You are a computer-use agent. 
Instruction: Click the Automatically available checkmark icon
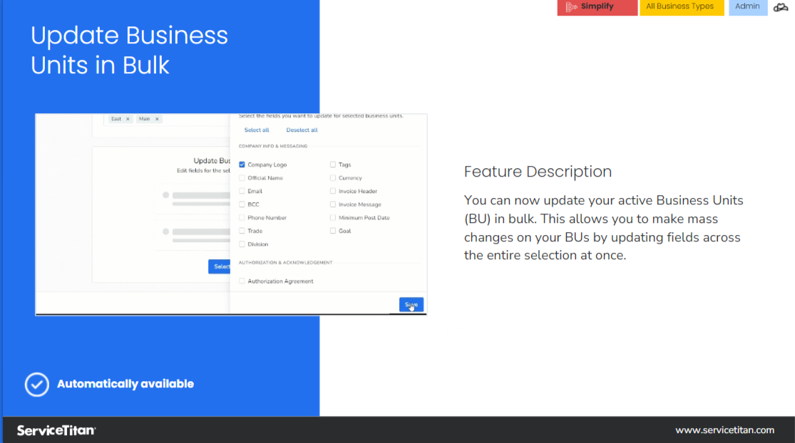(37, 385)
